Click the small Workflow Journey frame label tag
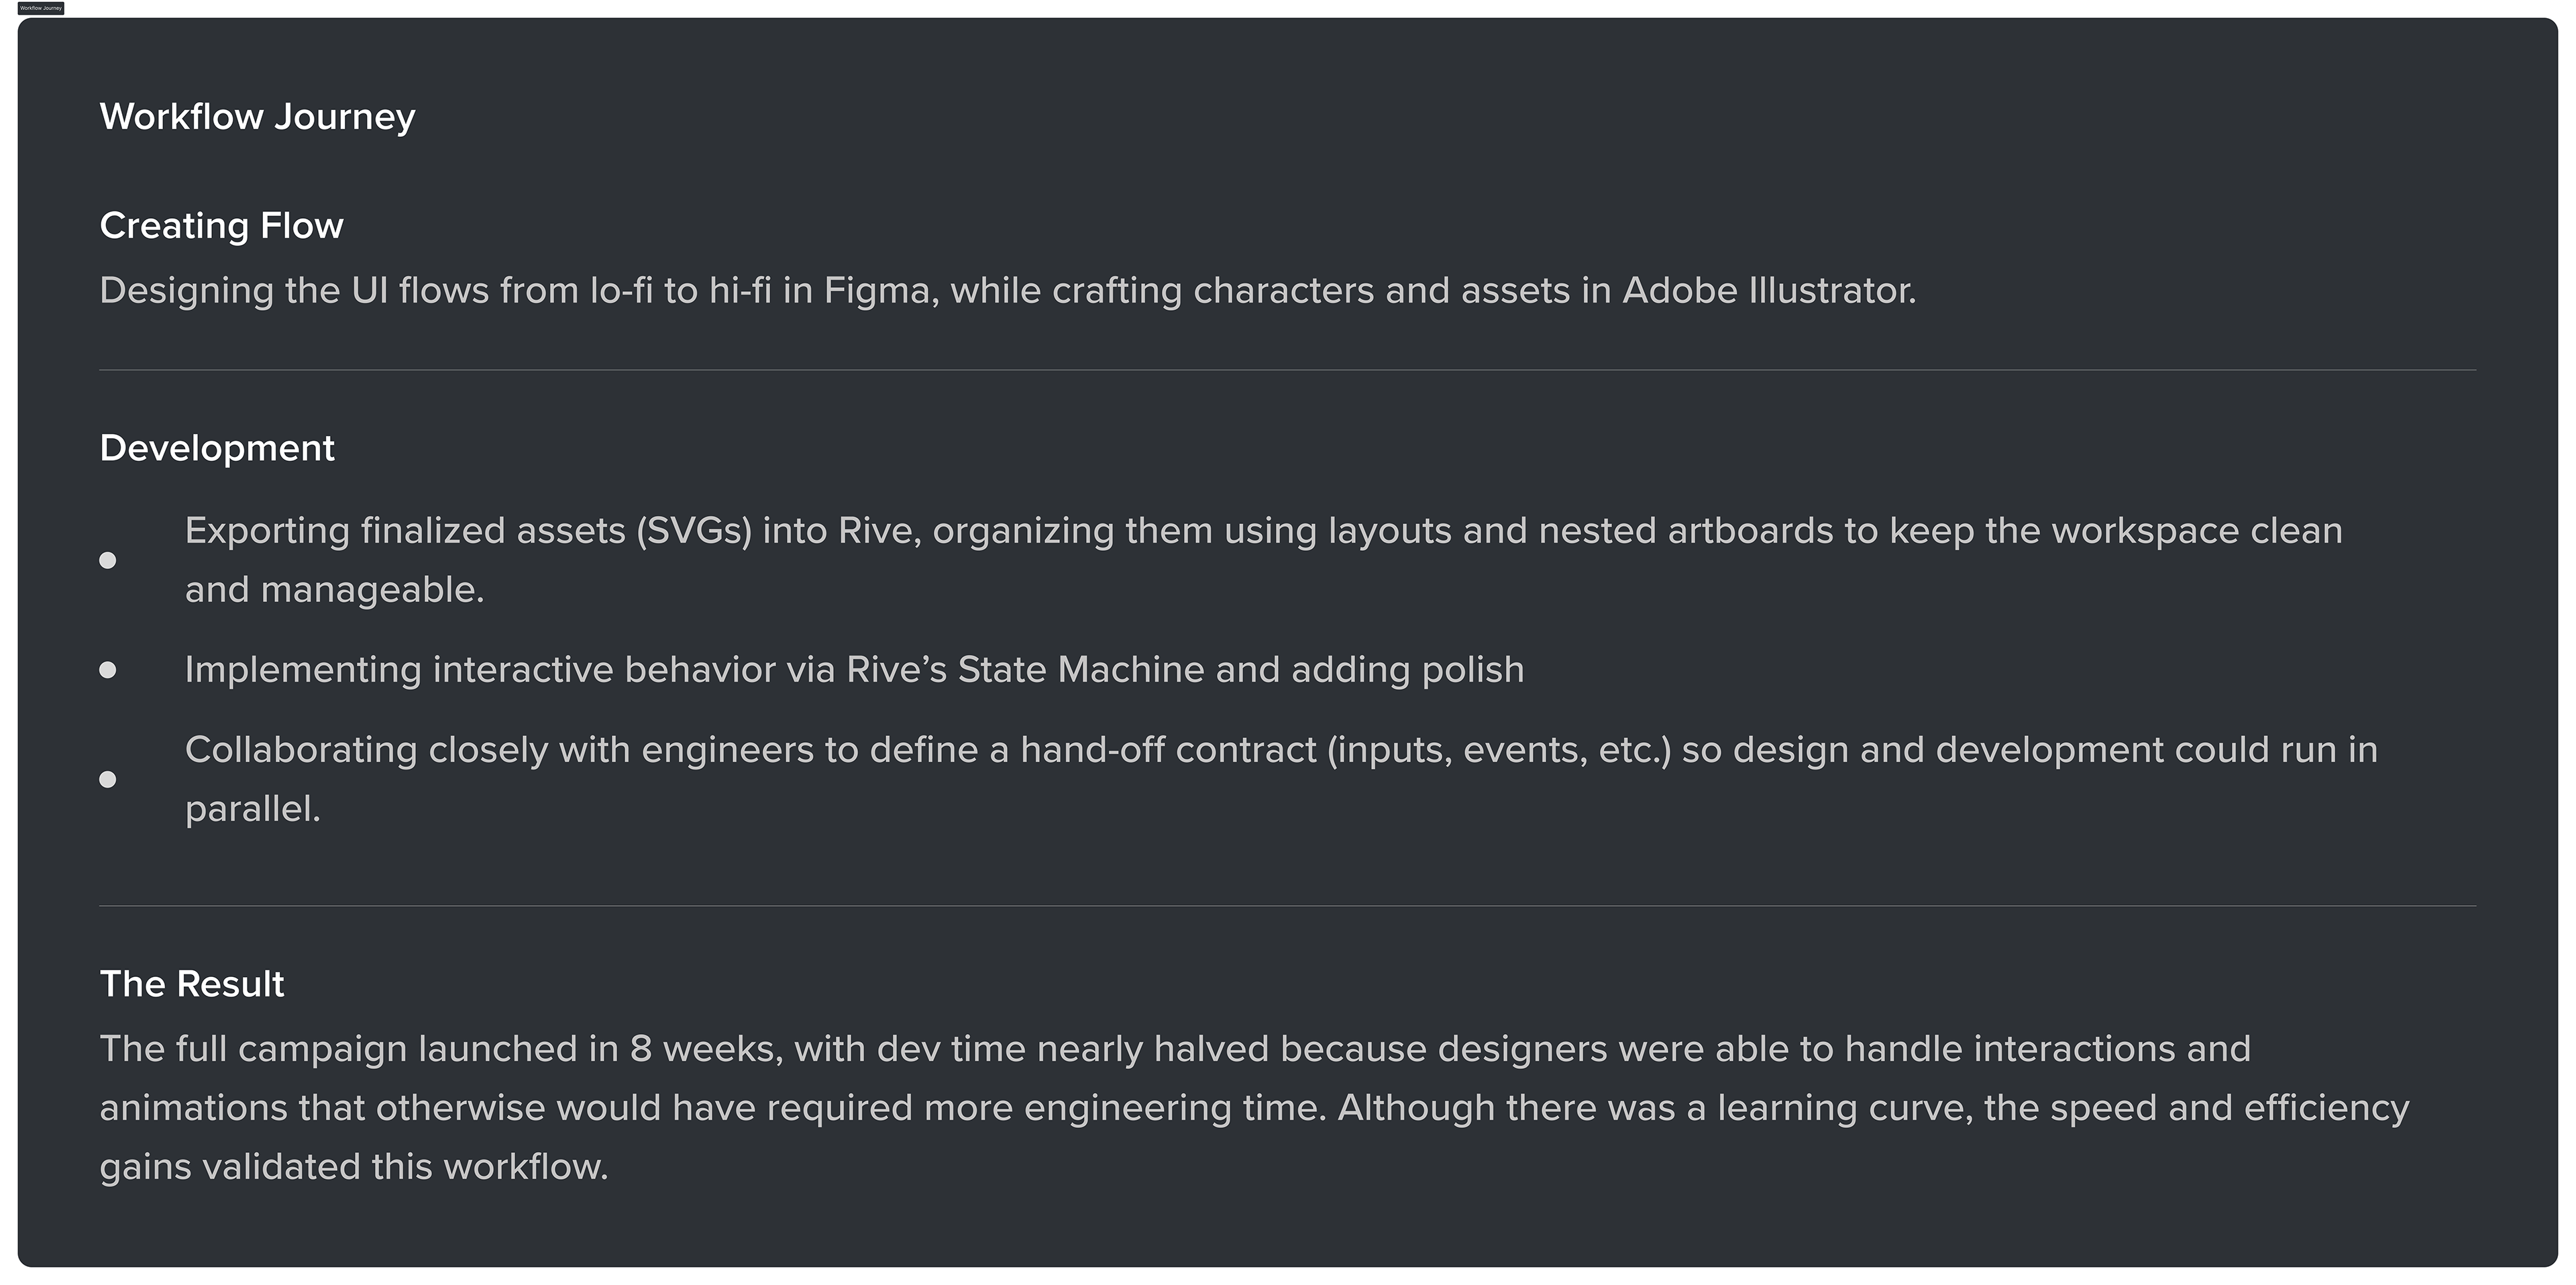The height and width of the screenshot is (1285, 2576). tap(41, 8)
